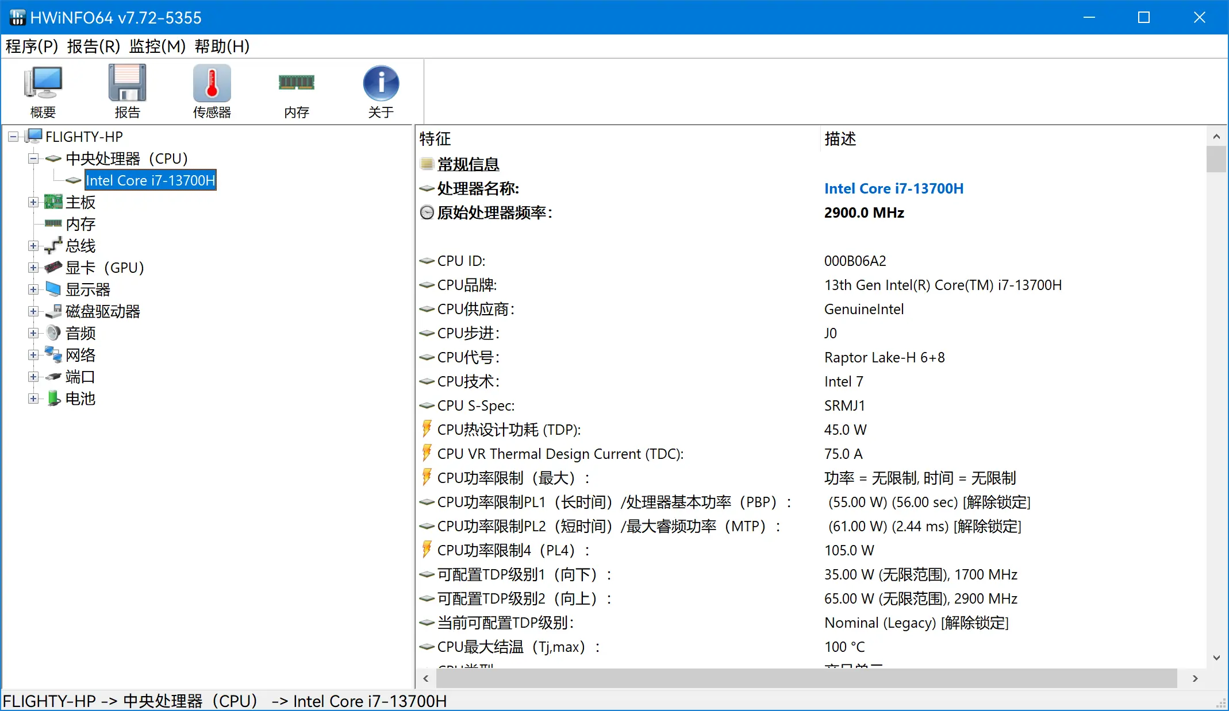This screenshot has width=1229, height=711.
Task: Click the HWiNFO64 title bar app icon
Action: pos(17,18)
